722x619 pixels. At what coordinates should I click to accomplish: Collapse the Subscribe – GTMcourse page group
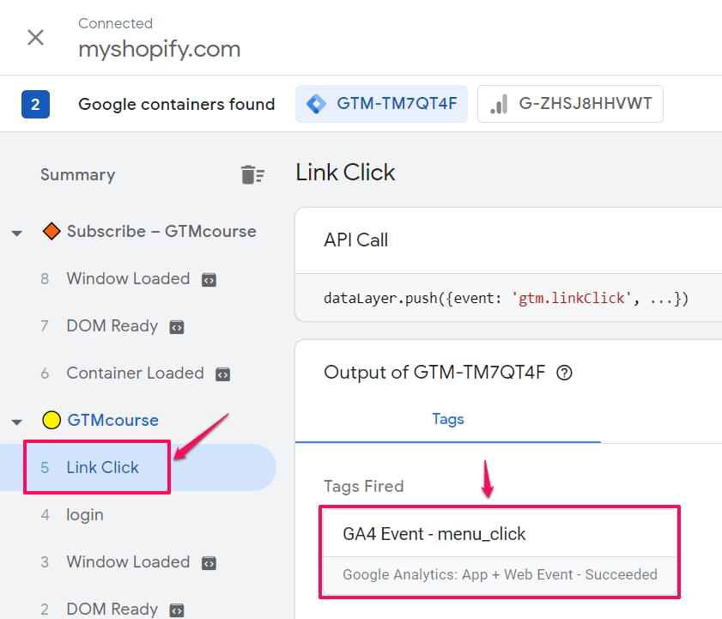coord(17,233)
